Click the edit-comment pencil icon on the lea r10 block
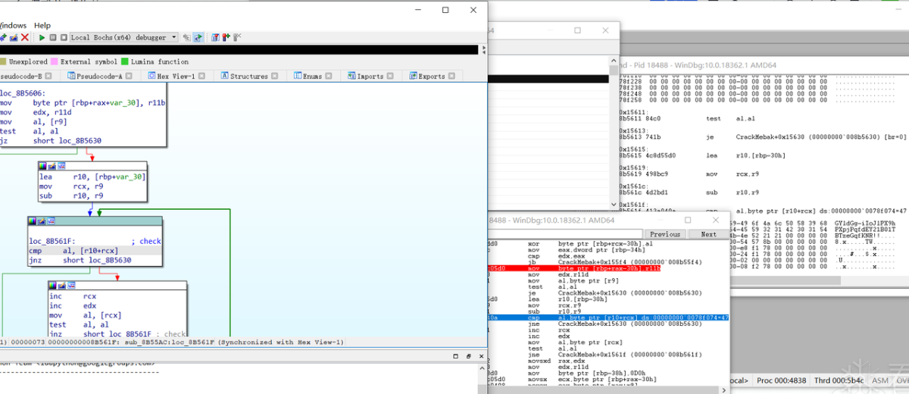This screenshot has height=394, width=909. tap(52, 165)
